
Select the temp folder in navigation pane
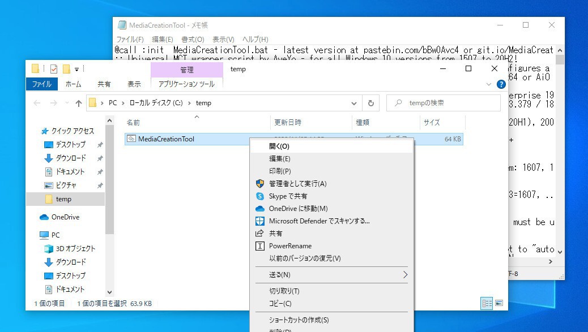click(x=65, y=199)
